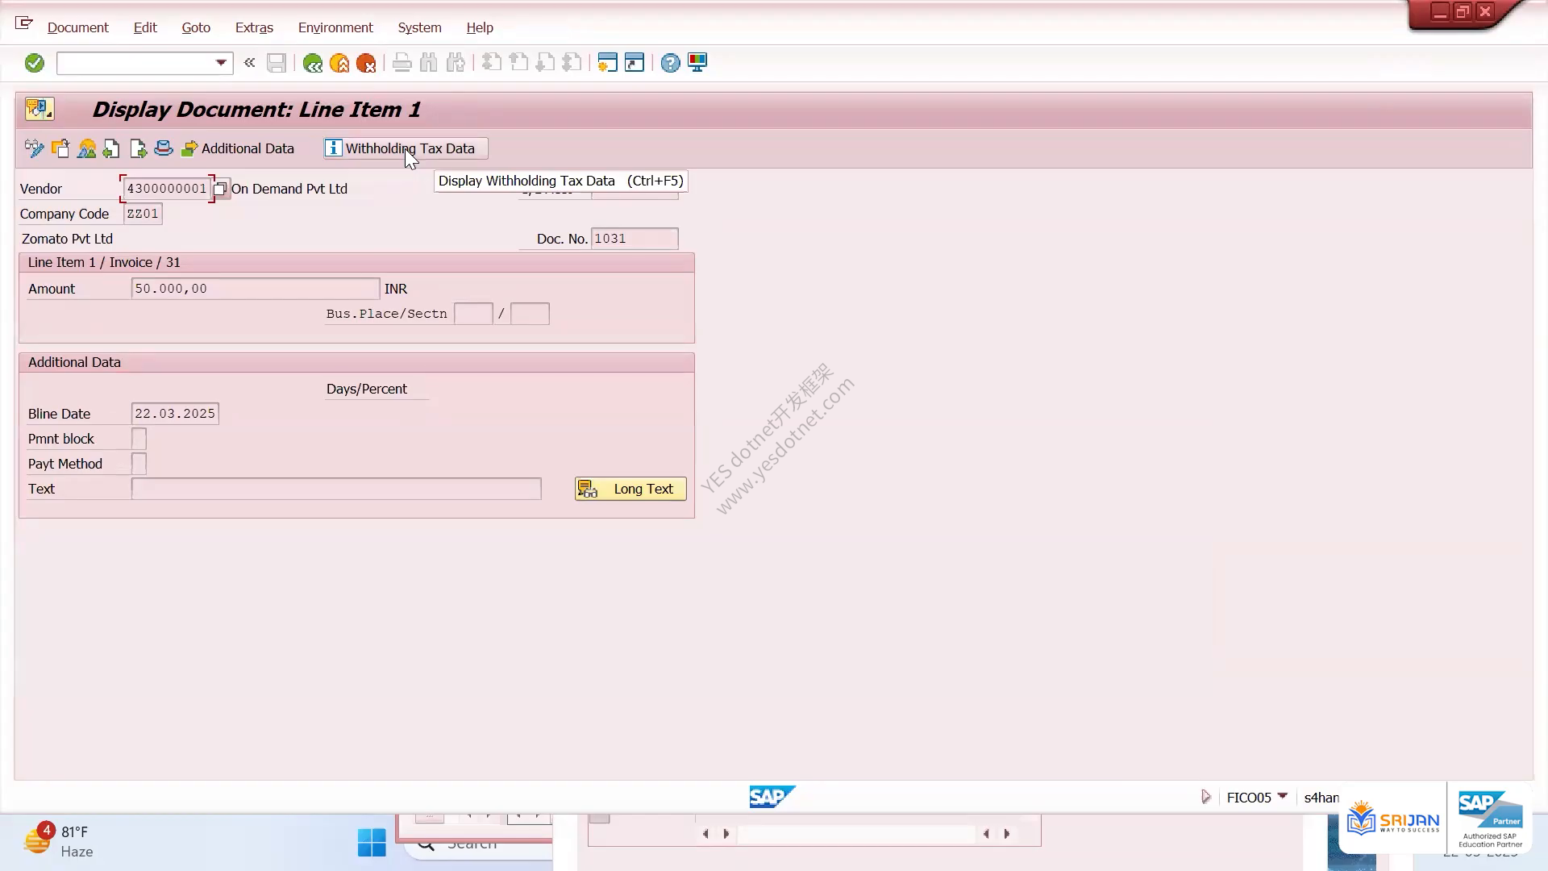This screenshot has width=1548, height=871.
Task: Click the green Enter checkmark icon
Action: (x=35, y=63)
